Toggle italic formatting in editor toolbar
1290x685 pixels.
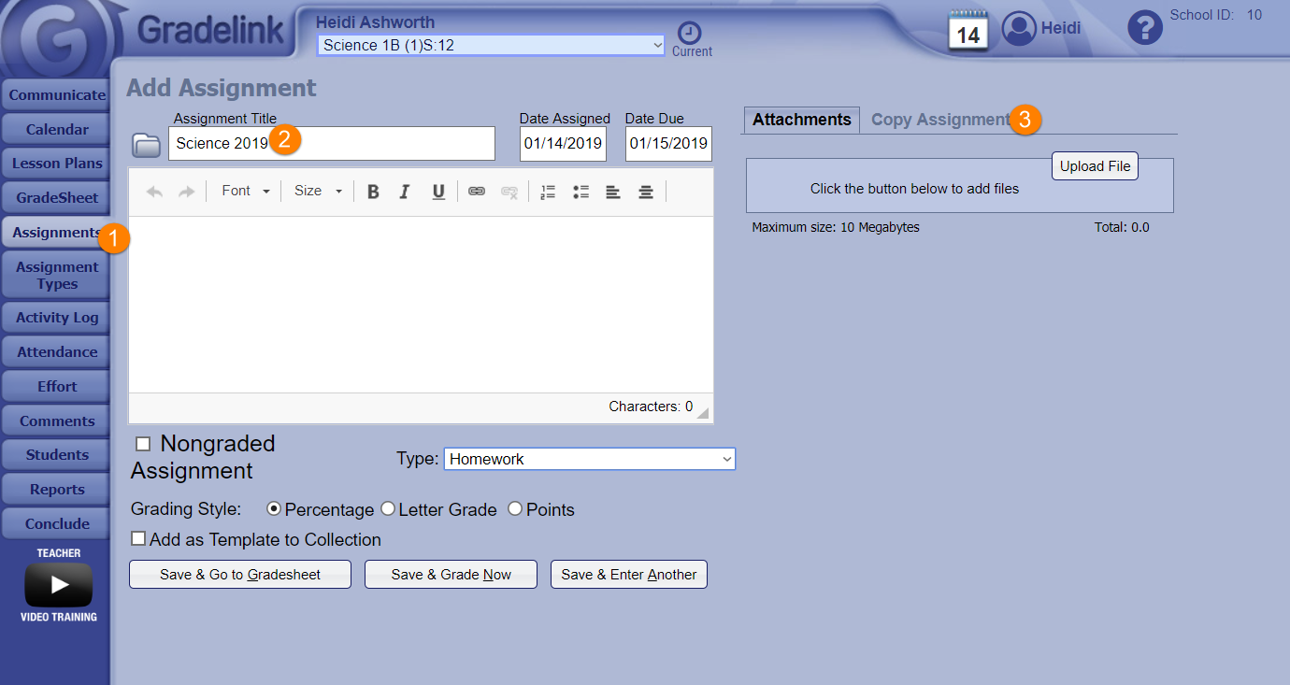pos(405,192)
